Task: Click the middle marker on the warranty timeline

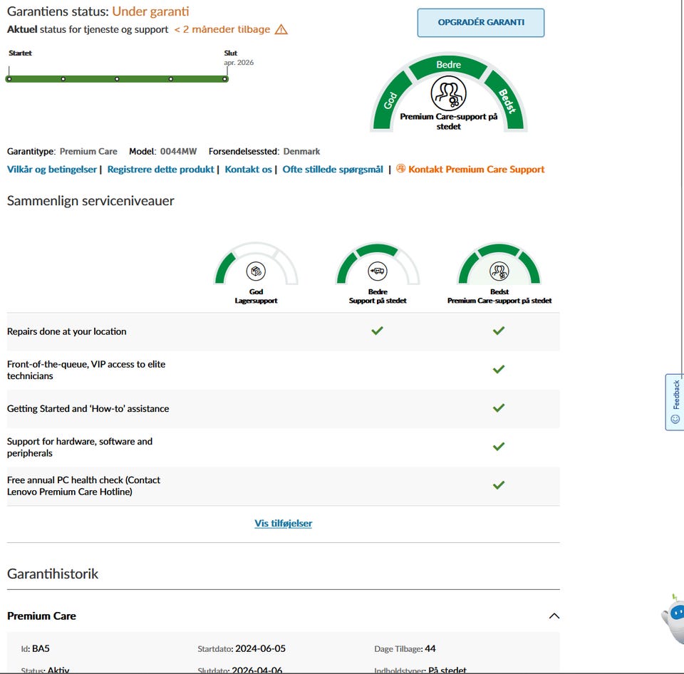Action: 117,79
